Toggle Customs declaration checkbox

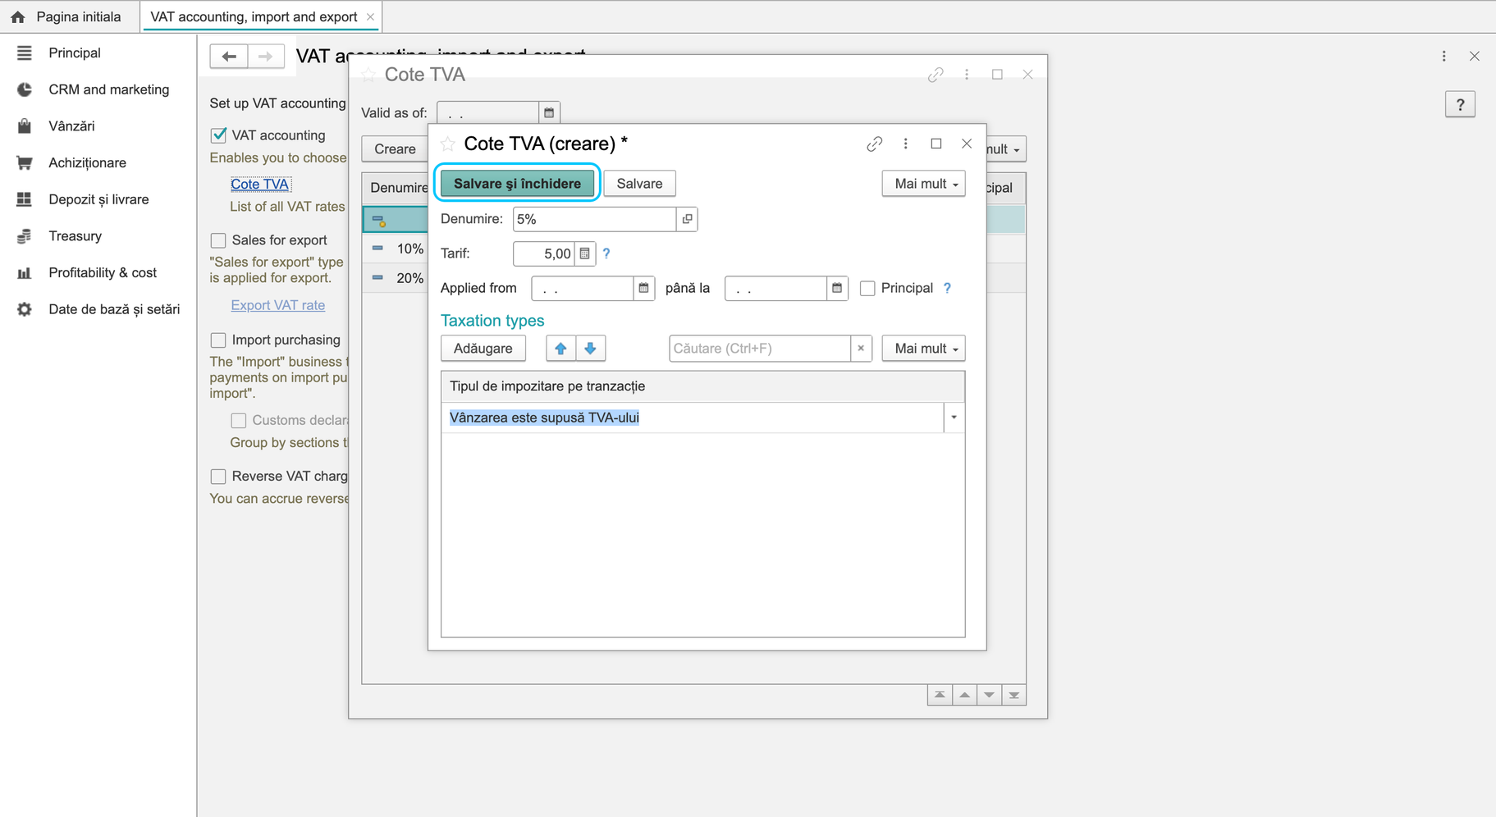(x=239, y=421)
